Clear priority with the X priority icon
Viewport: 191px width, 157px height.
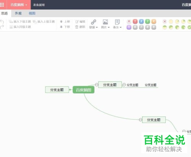(x=129, y=21)
